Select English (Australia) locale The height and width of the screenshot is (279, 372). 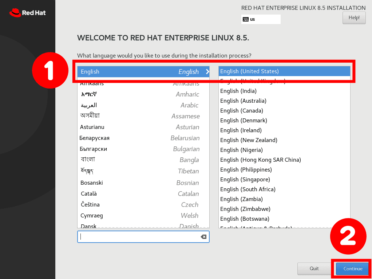tap(284, 101)
